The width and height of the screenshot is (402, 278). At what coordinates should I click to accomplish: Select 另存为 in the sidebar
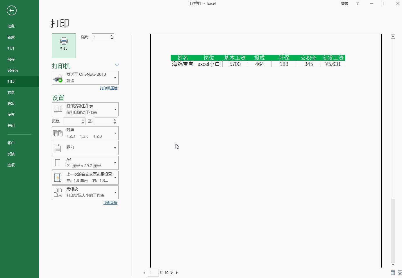19,70
